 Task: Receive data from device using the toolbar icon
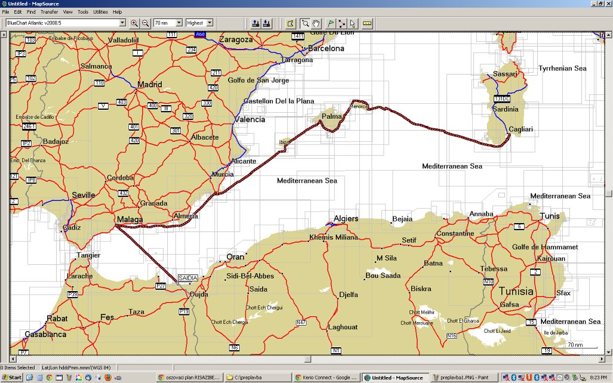pyautogui.click(x=266, y=23)
